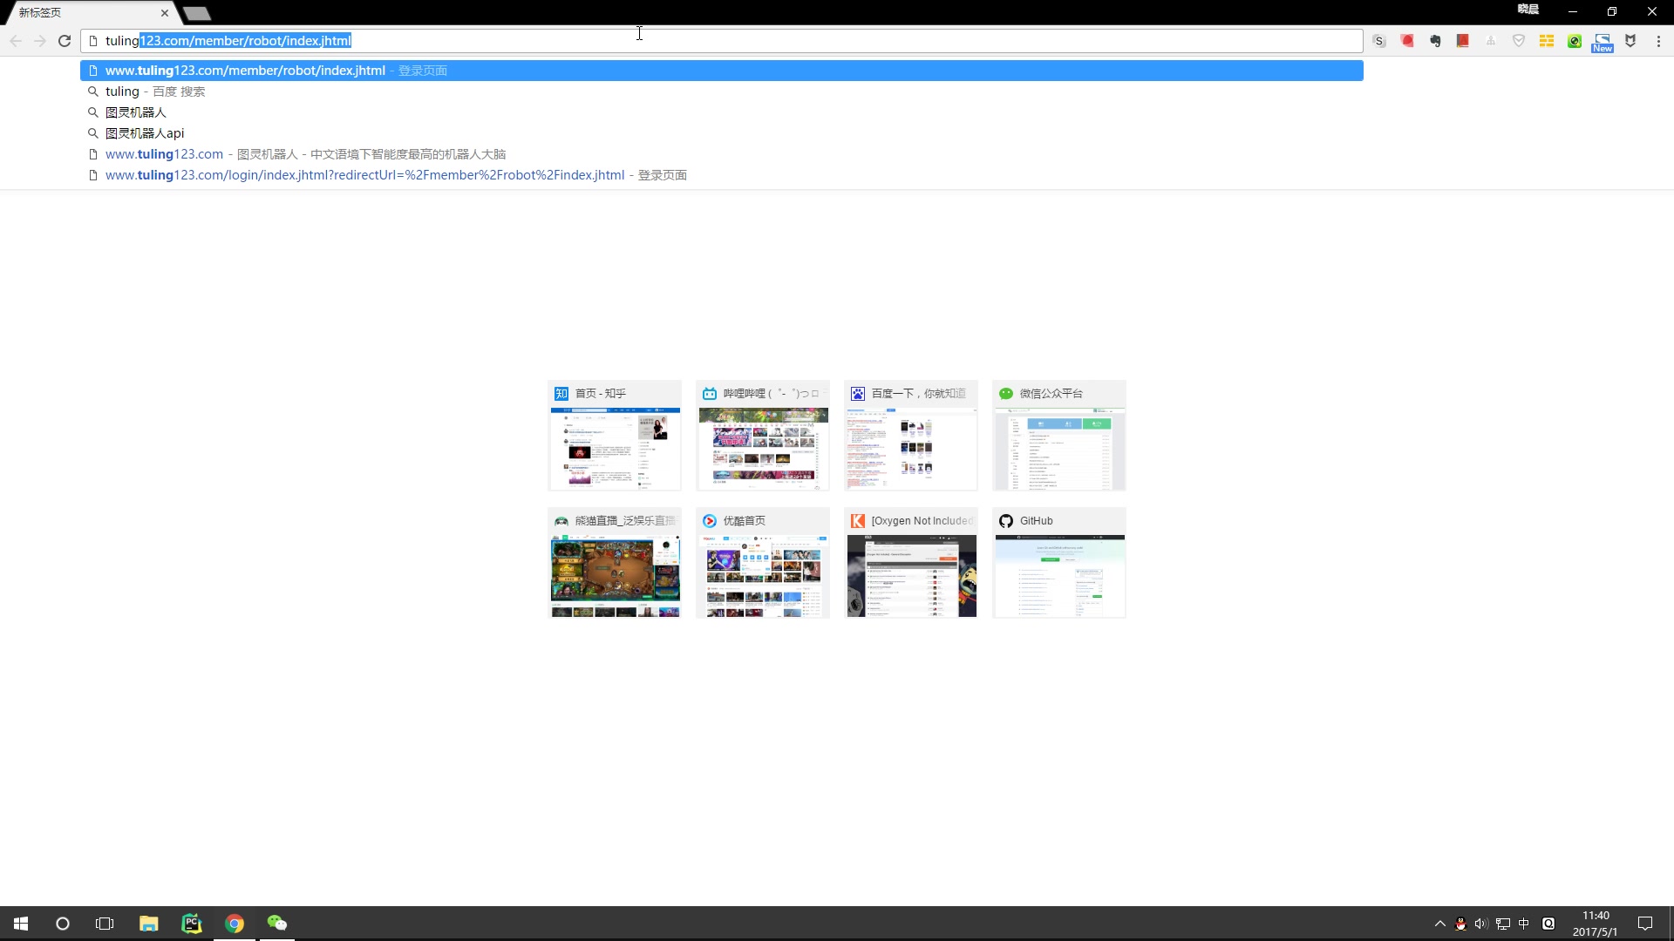Click the Q input-method tray icon
Screen dimensions: 1674x941
1548,924
